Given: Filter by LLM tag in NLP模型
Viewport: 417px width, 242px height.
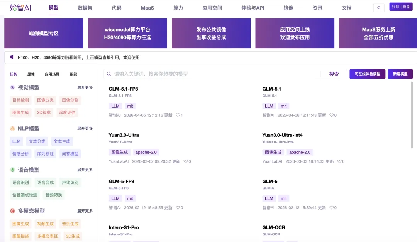Looking at the screenshot, I should pyautogui.click(x=16, y=141).
